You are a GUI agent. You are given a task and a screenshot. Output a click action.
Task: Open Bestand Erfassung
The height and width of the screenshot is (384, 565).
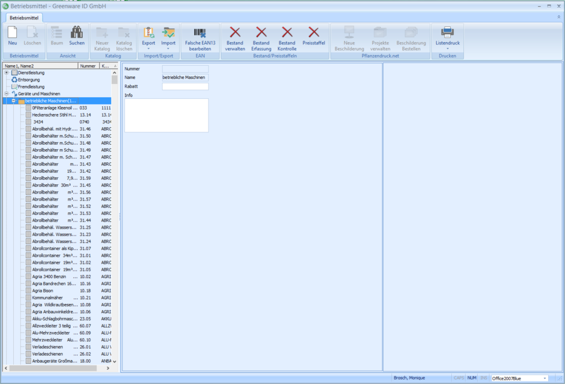point(261,38)
